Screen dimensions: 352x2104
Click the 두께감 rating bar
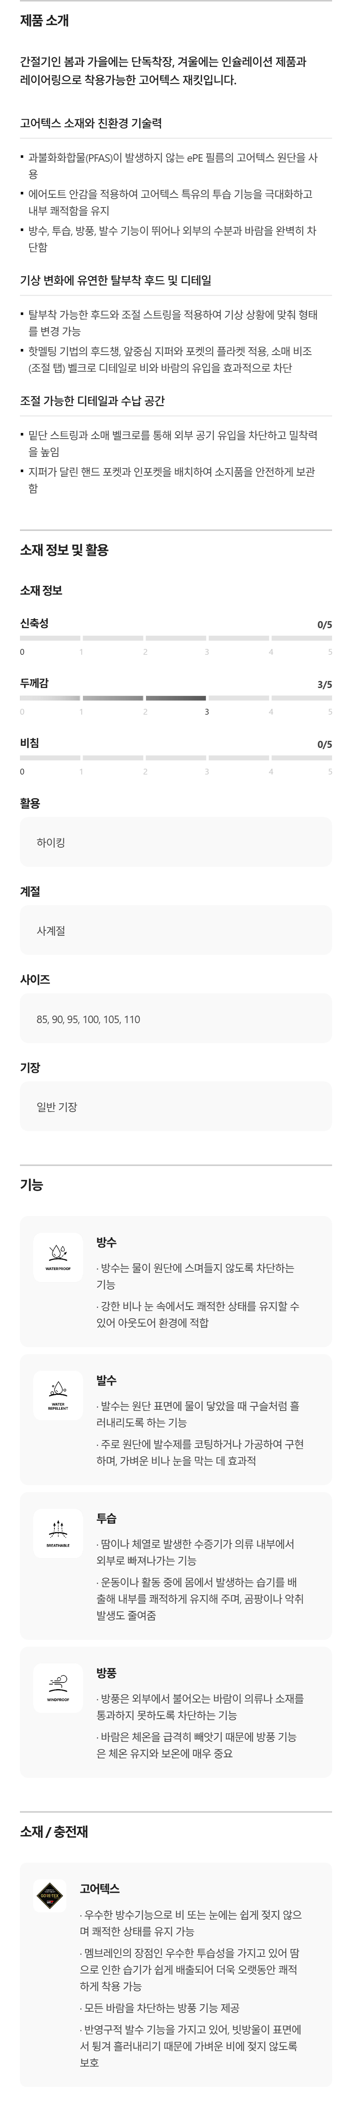(175, 698)
